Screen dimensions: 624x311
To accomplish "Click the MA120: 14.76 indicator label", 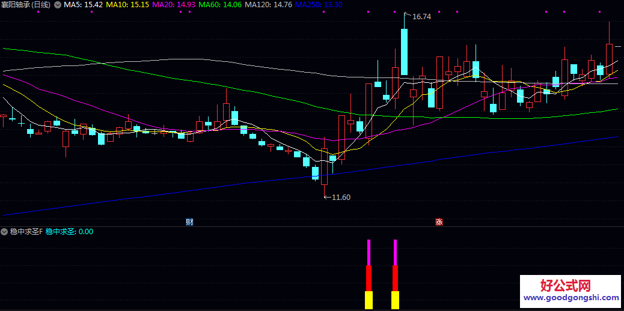I will (x=269, y=5).
